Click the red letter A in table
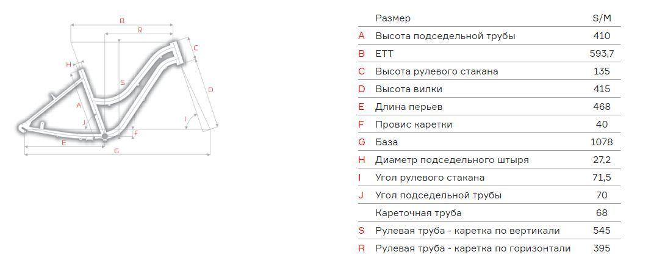 click(361, 36)
